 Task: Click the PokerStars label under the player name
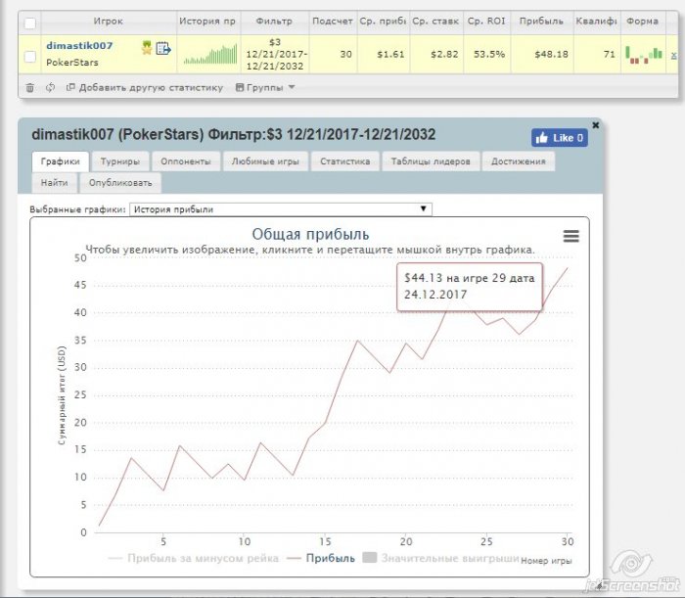tap(72, 63)
